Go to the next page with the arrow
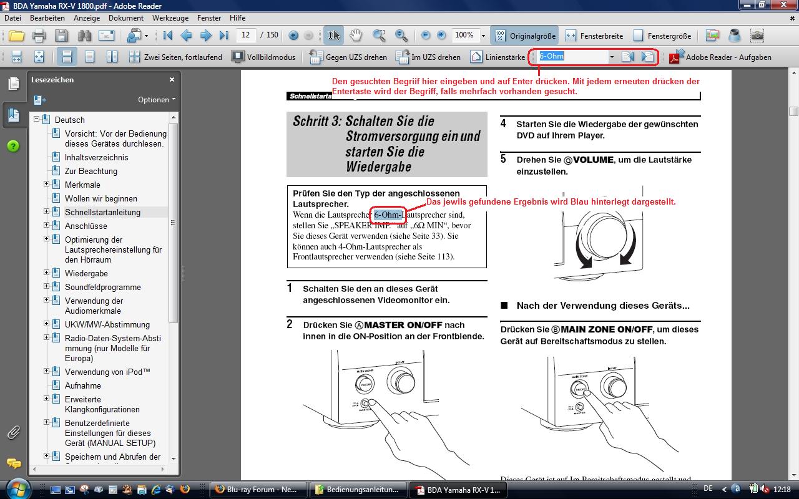Image resolution: width=799 pixels, height=499 pixels. click(205, 36)
